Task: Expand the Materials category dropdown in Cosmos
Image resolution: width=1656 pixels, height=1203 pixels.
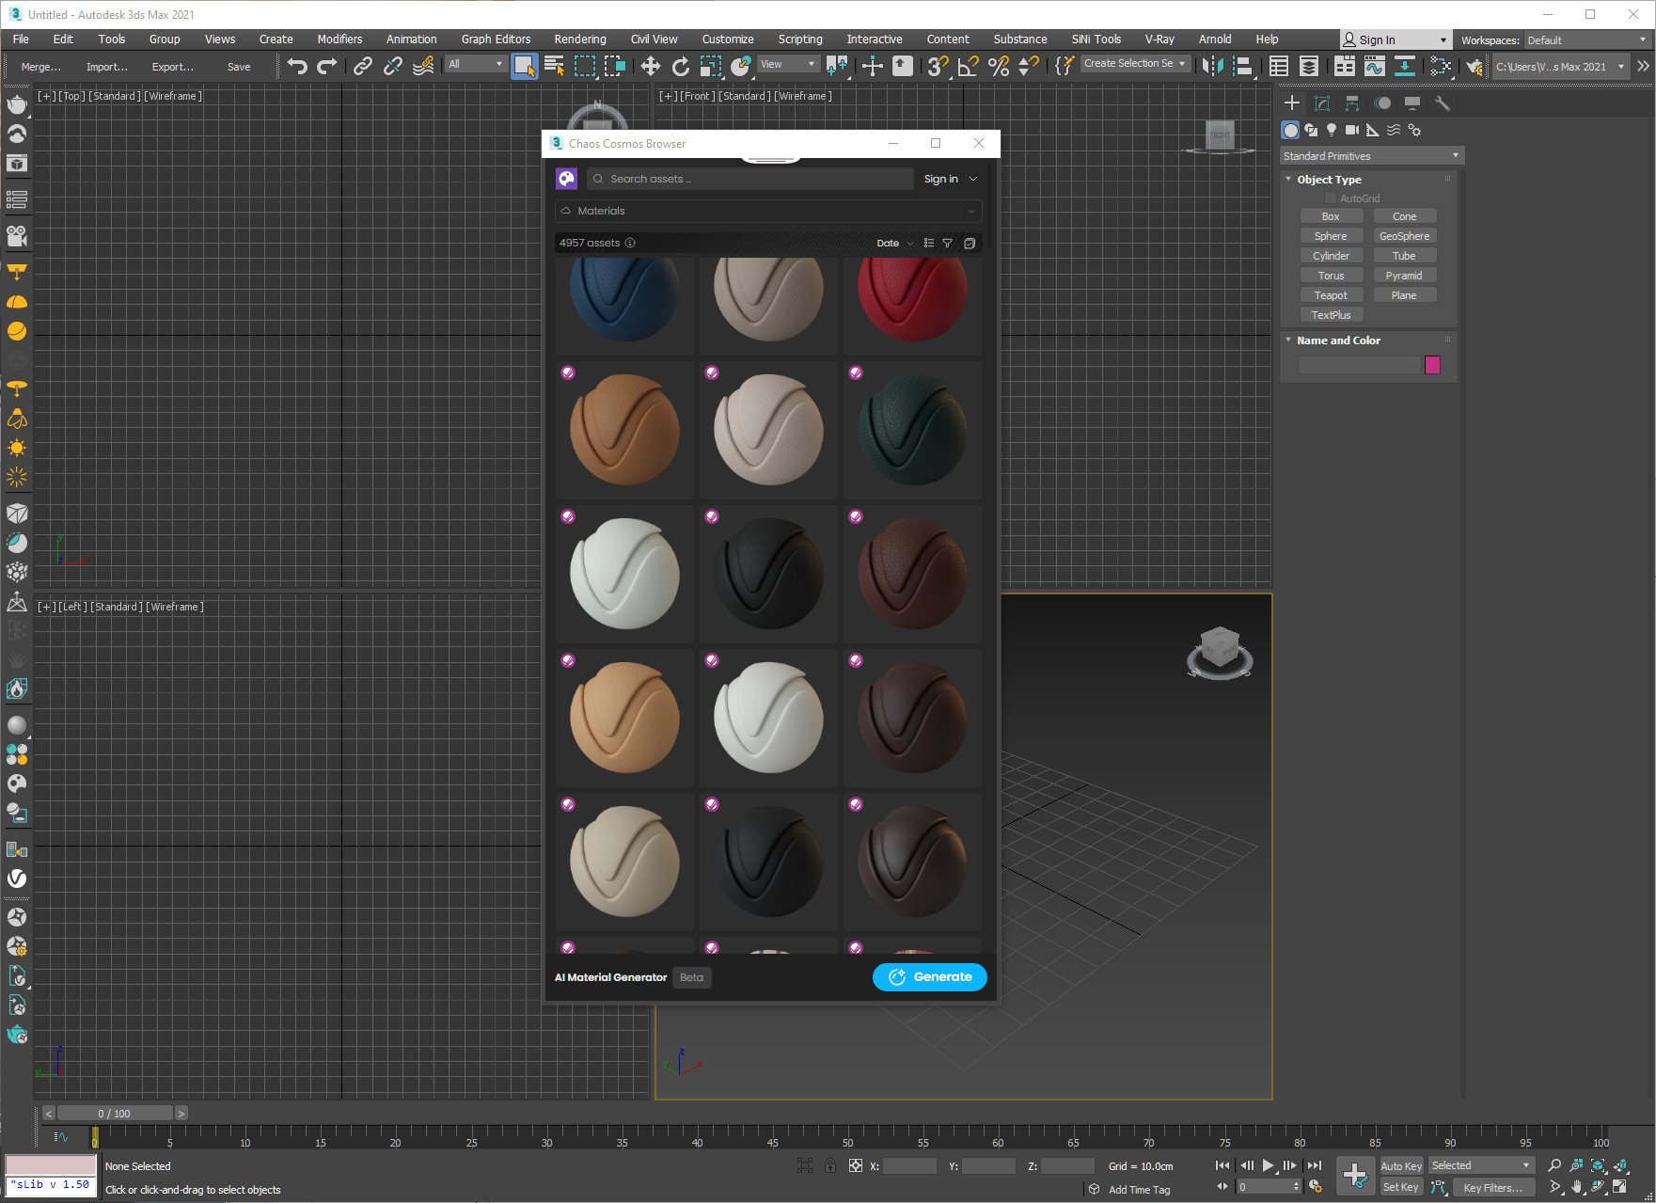Action: point(768,211)
